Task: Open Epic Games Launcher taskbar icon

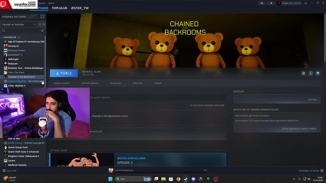Action: click(x=208, y=179)
